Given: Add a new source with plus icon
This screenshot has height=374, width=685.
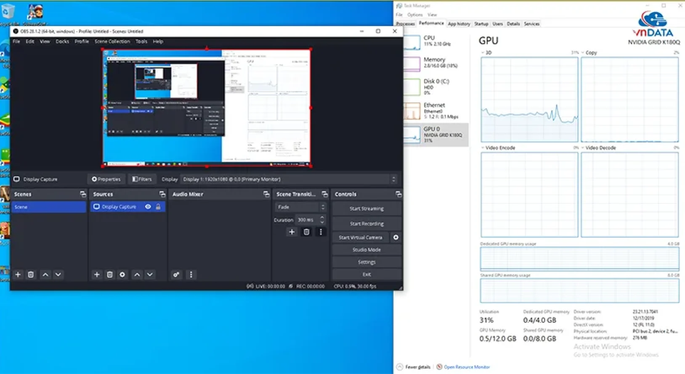Looking at the screenshot, I should coord(97,274).
